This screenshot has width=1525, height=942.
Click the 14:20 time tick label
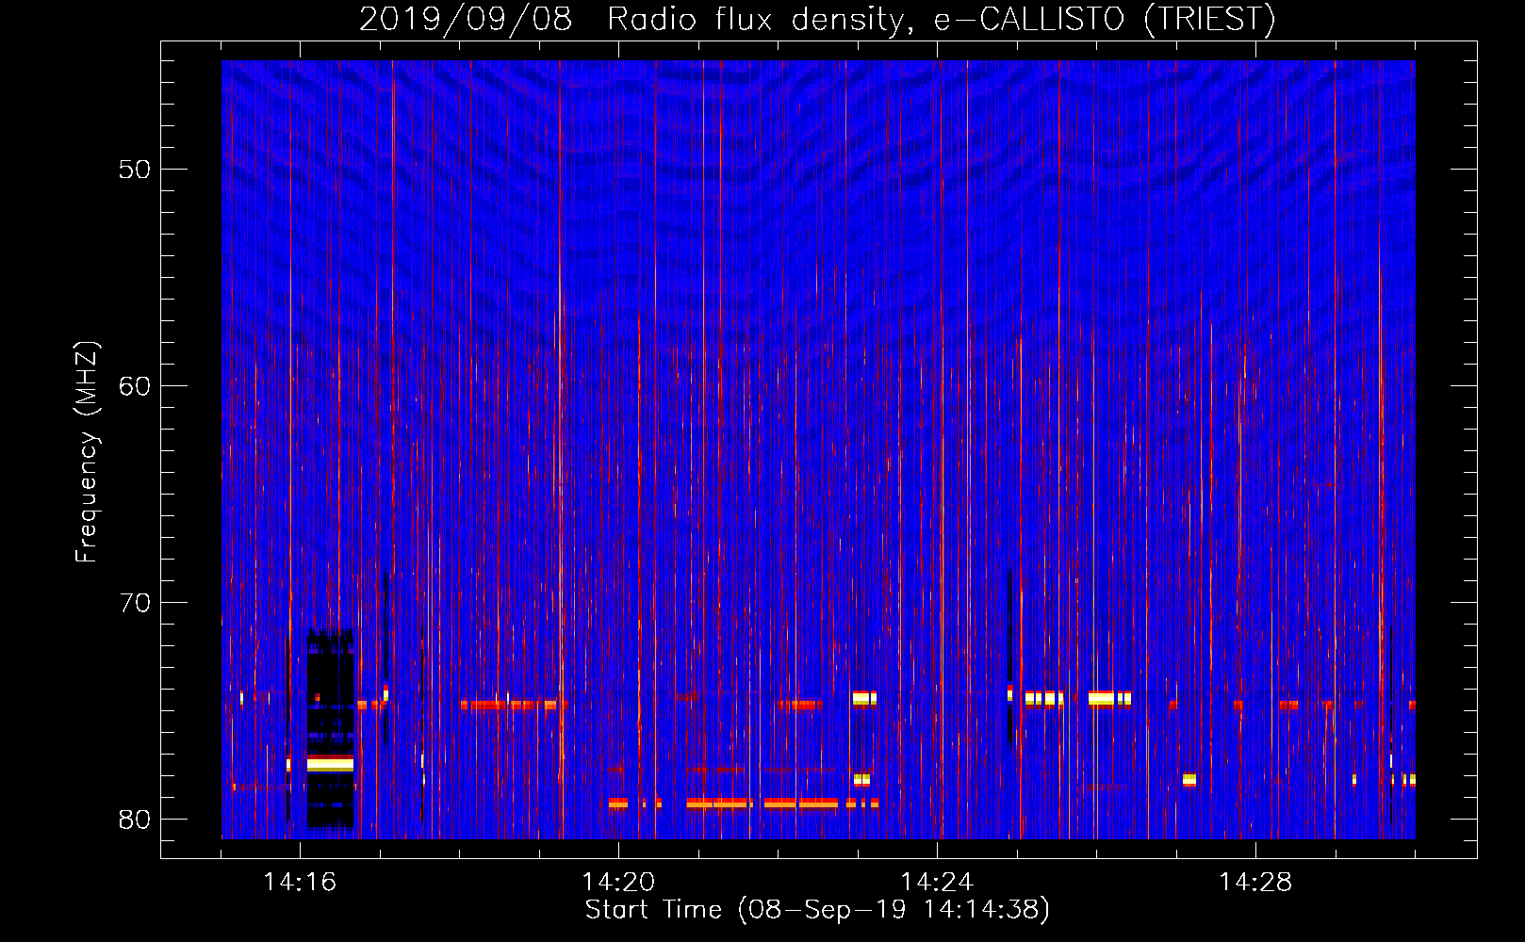[618, 882]
